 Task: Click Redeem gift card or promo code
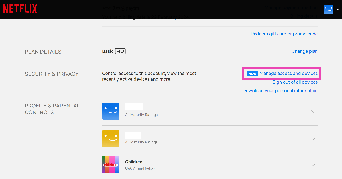[x=284, y=34]
